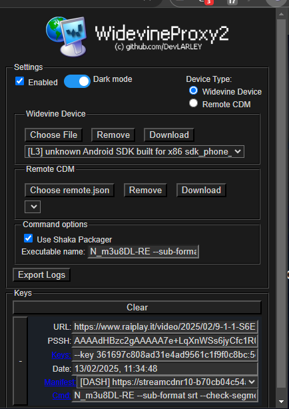289x409 pixels.
Task: Click the Cmd N_m3u8DL-RE command field
Action: (x=165, y=396)
